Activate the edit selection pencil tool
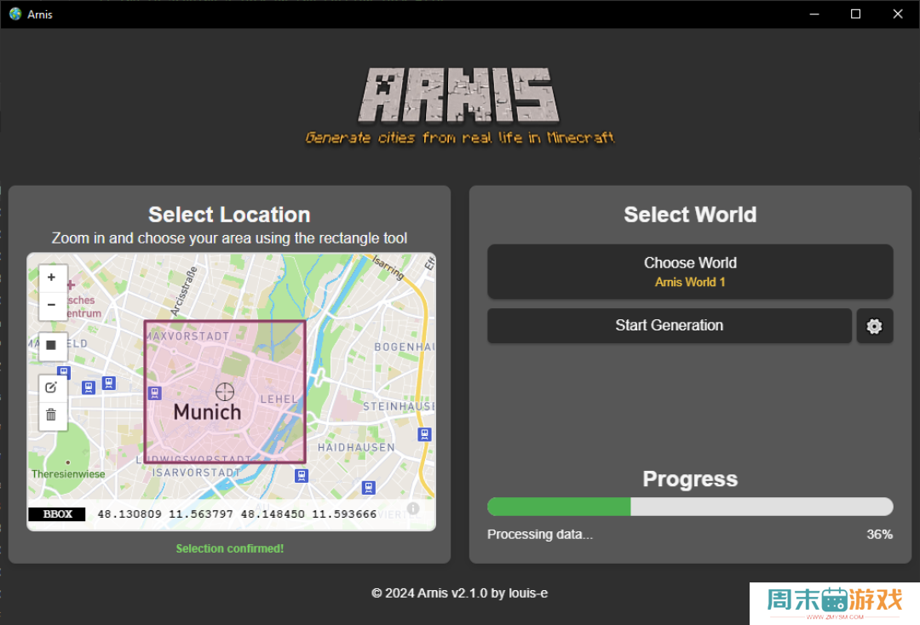The image size is (920, 625). tap(51, 387)
